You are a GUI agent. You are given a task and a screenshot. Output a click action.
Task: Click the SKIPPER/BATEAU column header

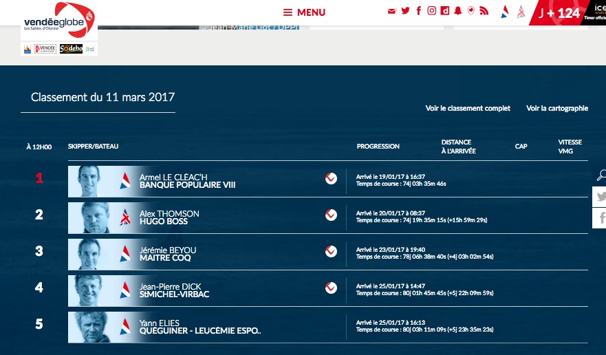[x=93, y=146]
